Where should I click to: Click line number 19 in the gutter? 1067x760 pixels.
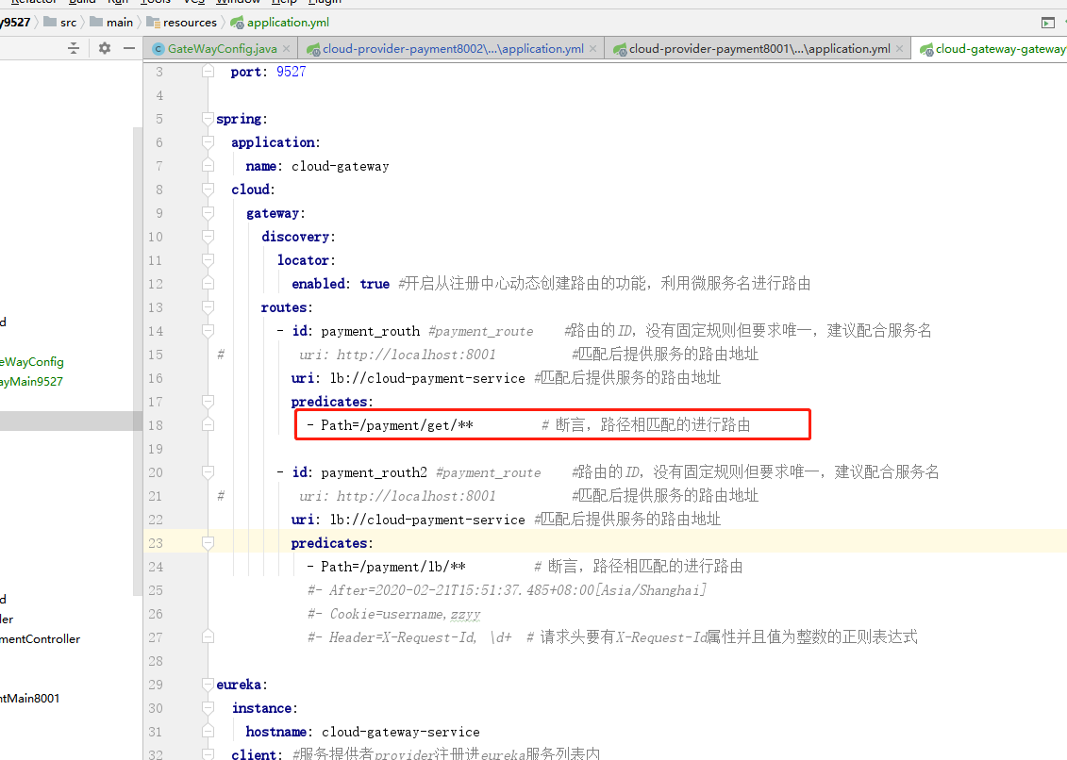156,449
